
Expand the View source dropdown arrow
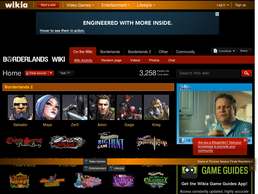coord(51,73)
